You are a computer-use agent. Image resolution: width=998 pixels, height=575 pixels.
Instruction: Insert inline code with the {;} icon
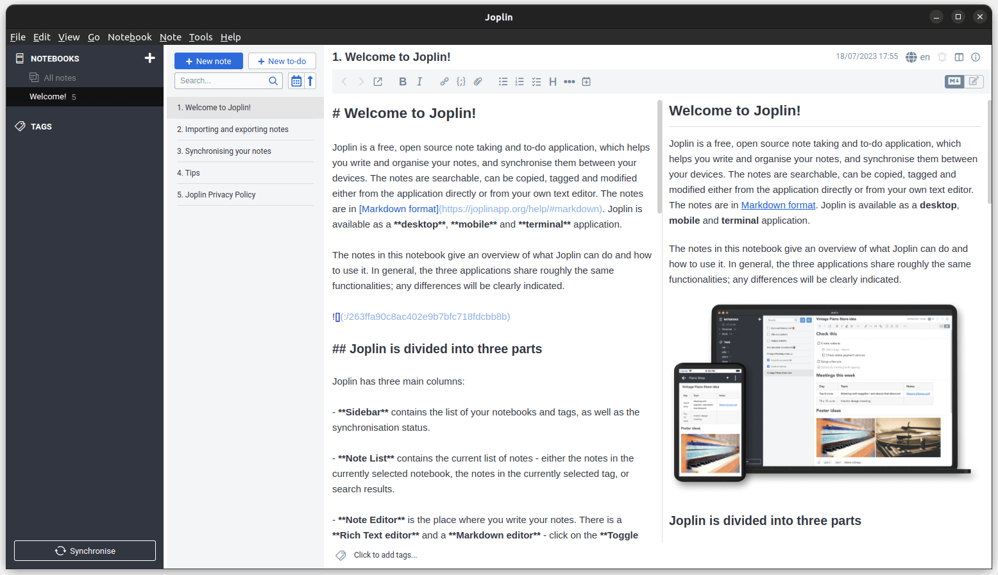coord(461,81)
